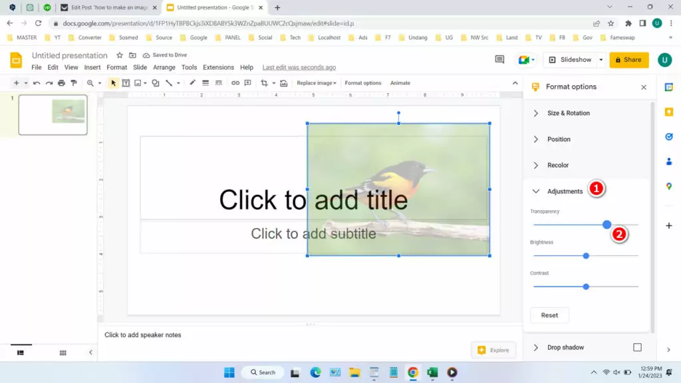Click the Reset image icon
The image size is (681, 383).
click(283, 83)
